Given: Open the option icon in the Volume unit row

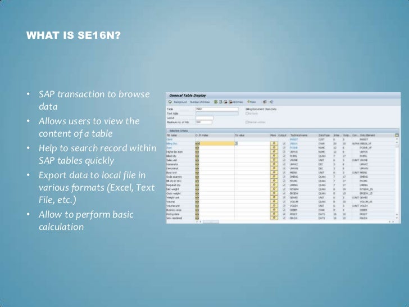Looking at the screenshot, I should pyautogui.click(x=197, y=206).
